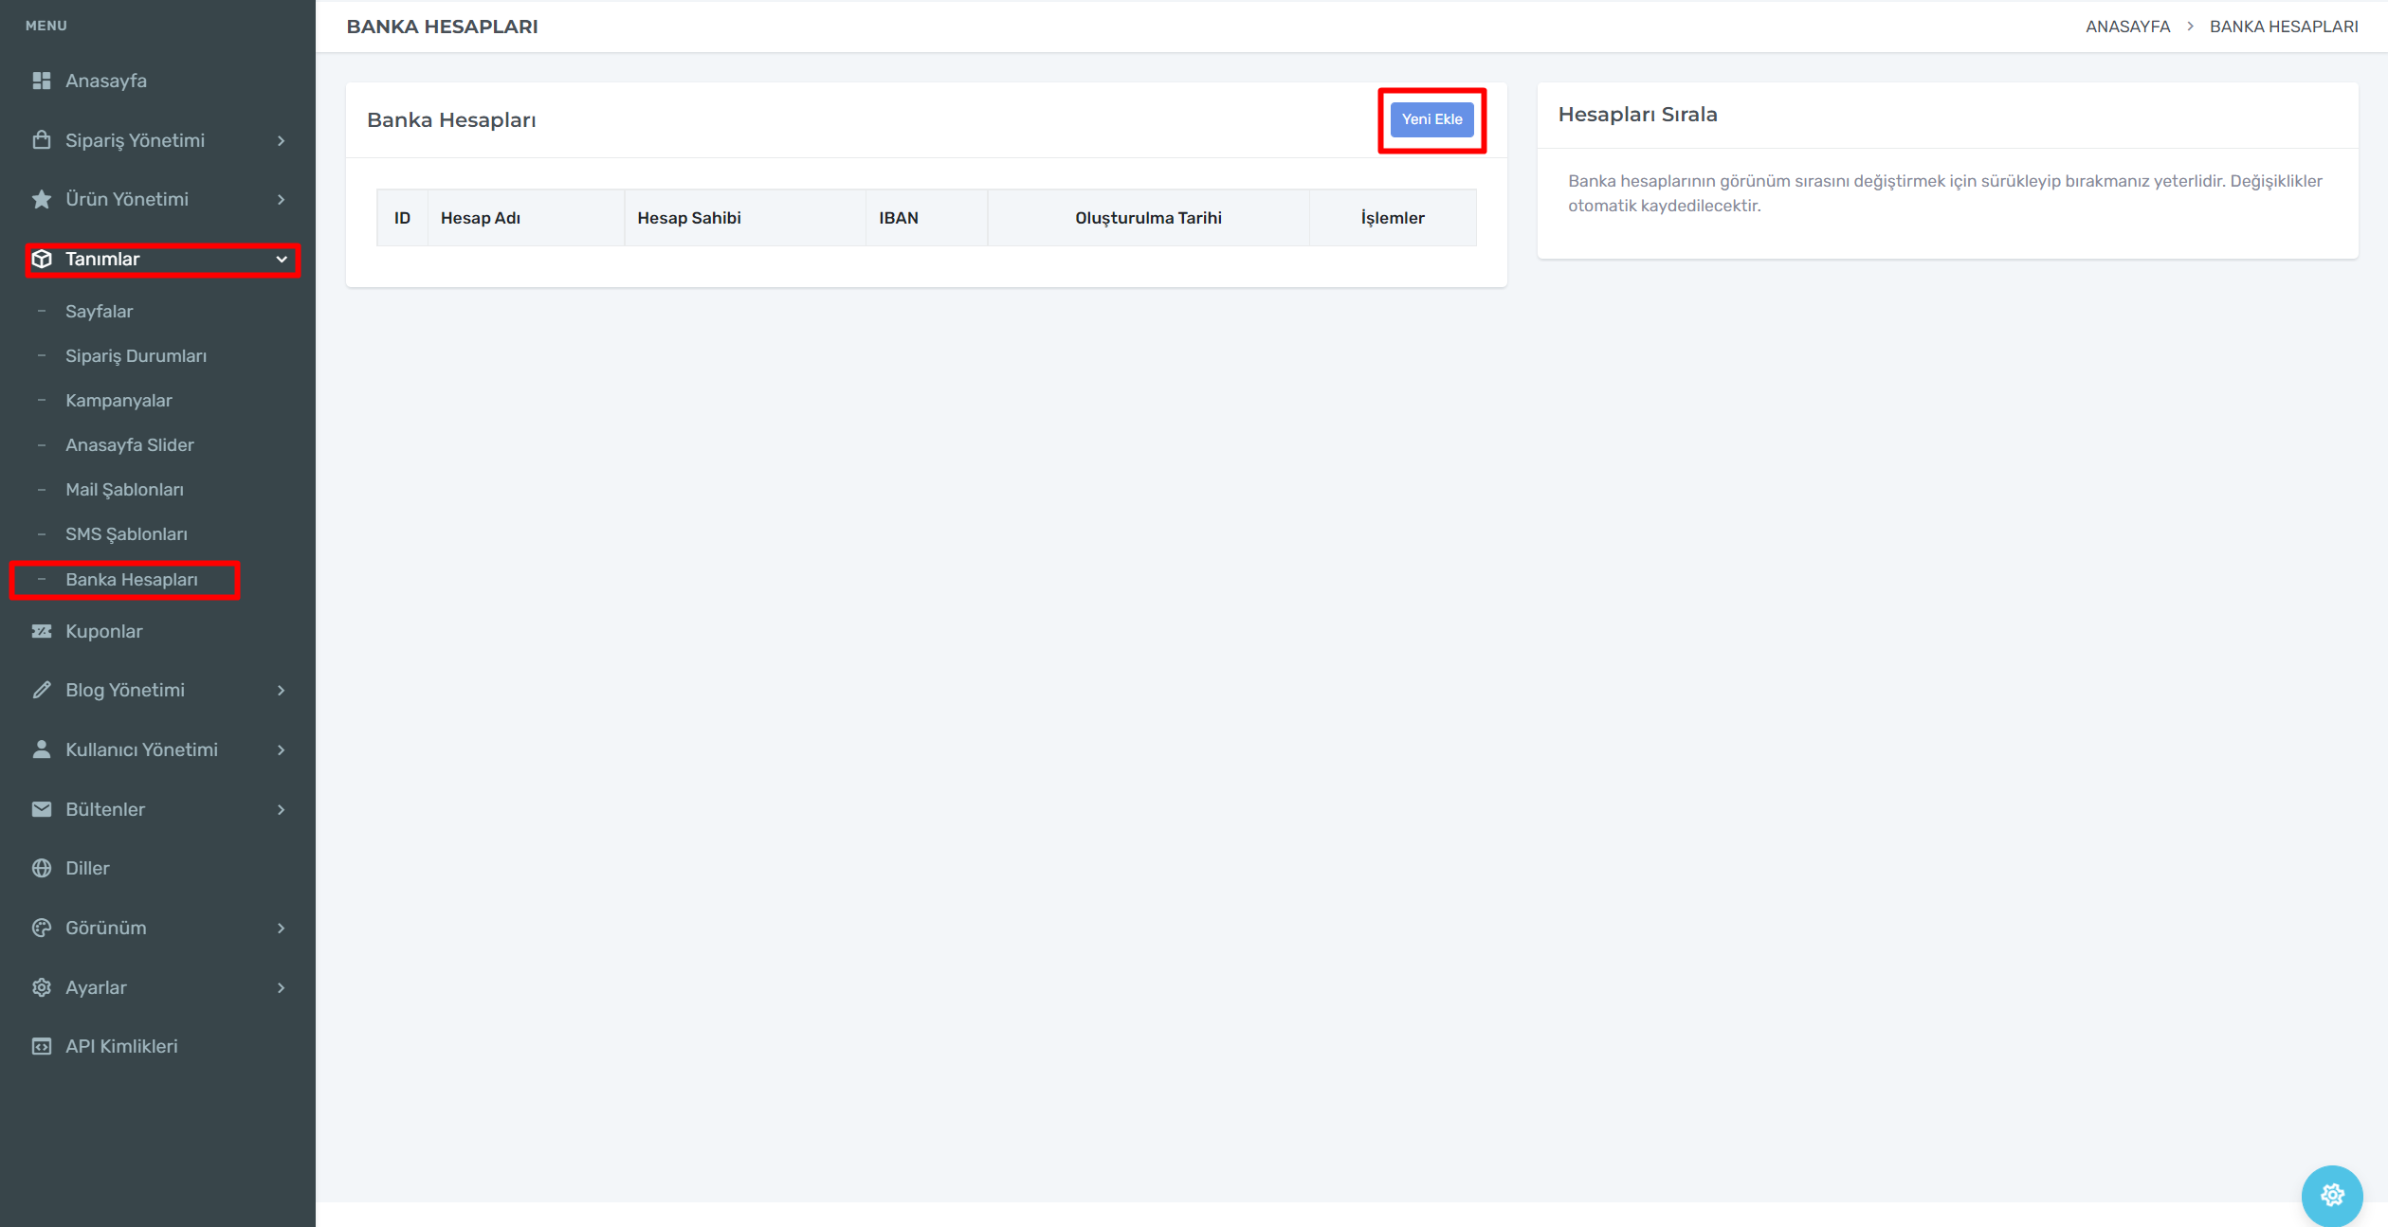Click the Kullanıcı Yönetimi person icon
Viewport: 2388px width, 1227px height.
point(42,749)
